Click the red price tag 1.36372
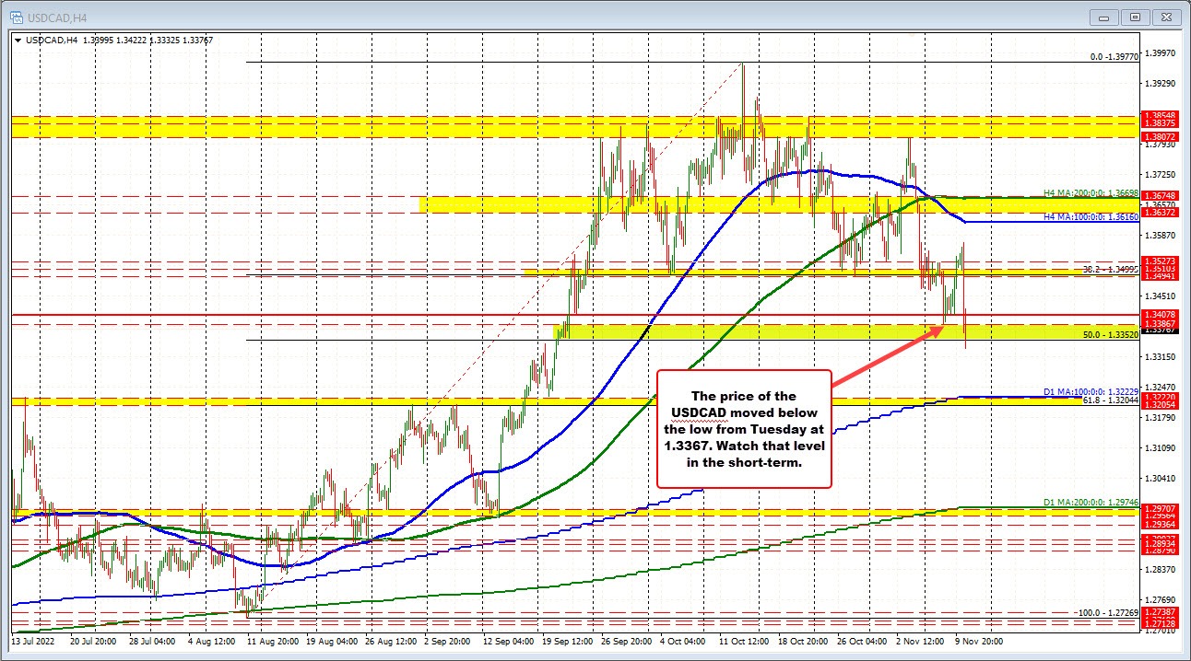This screenshot has width=1191, height=661. [x=1159, y=212]
